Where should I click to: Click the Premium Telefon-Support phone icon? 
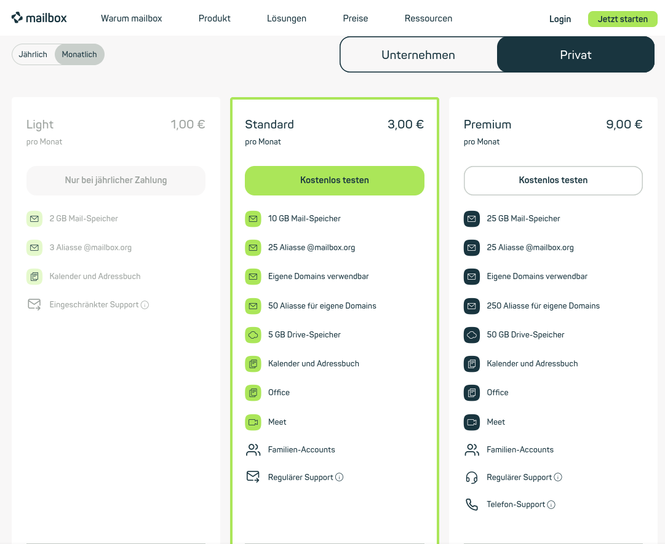[471, 505]
